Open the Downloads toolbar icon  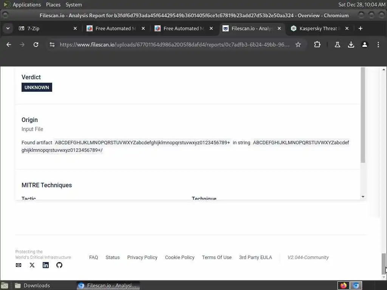coord(351,45)
